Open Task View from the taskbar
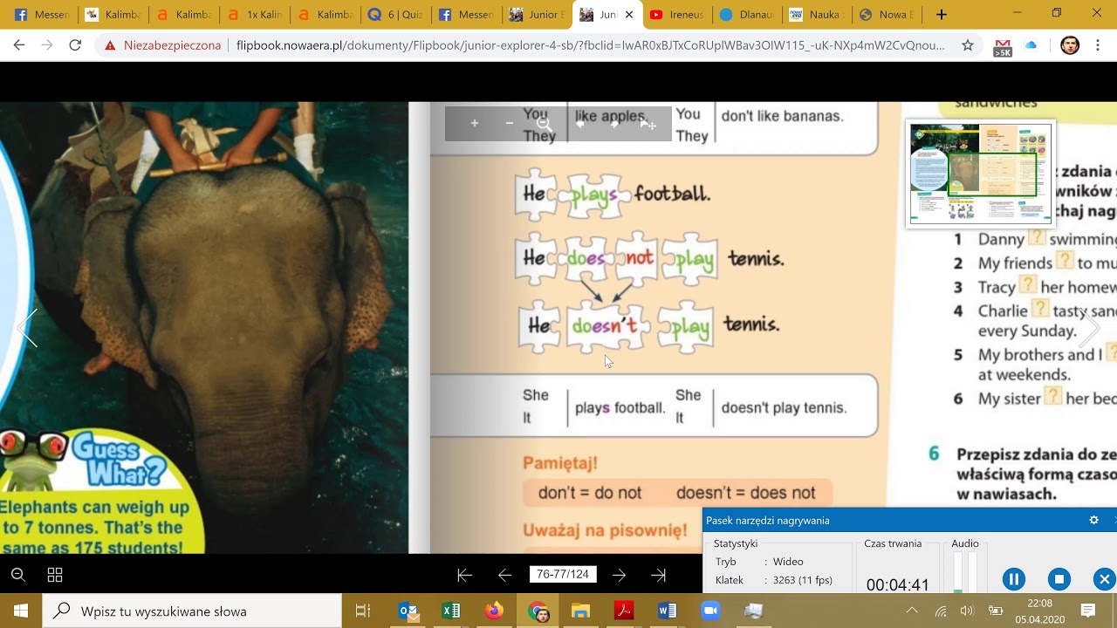Image resolution: width=1117 pixels, height=628 pixels. (363, 611)
